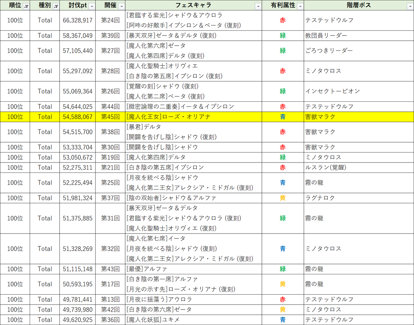Select cell with value 66,328,917

coord(78,20)
